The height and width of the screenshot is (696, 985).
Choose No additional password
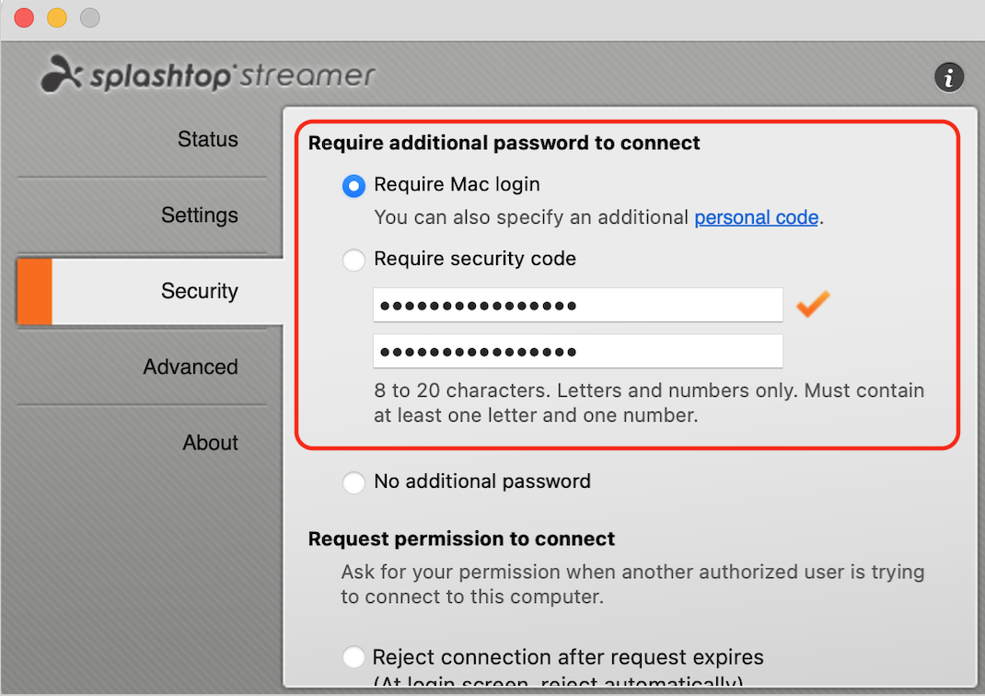tap(353, 482)
